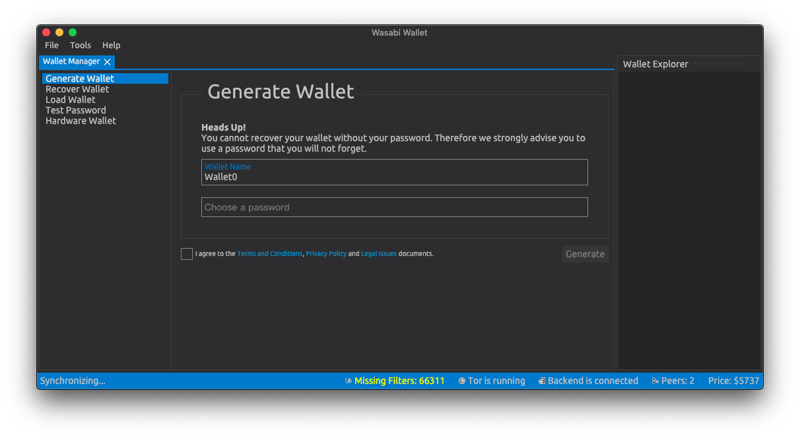Click the green maximize window button
This screenshot has height=438, width=800.
click(73, 32)
